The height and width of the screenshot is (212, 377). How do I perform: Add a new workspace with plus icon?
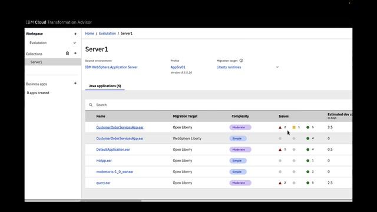[75, 34]
